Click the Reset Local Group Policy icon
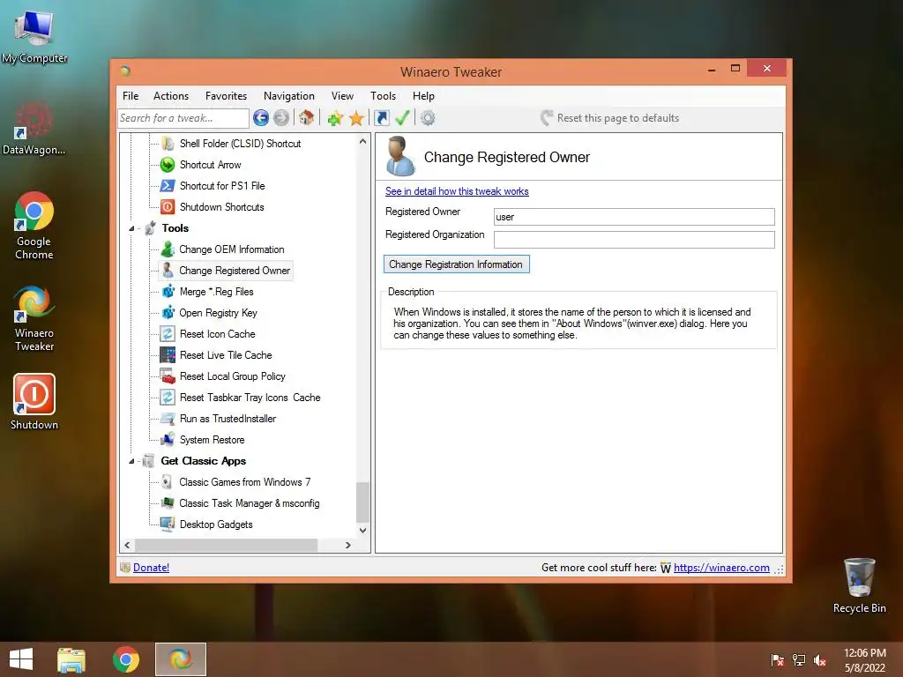The width and height of the screenshot is (903, 677). point(168,376)
